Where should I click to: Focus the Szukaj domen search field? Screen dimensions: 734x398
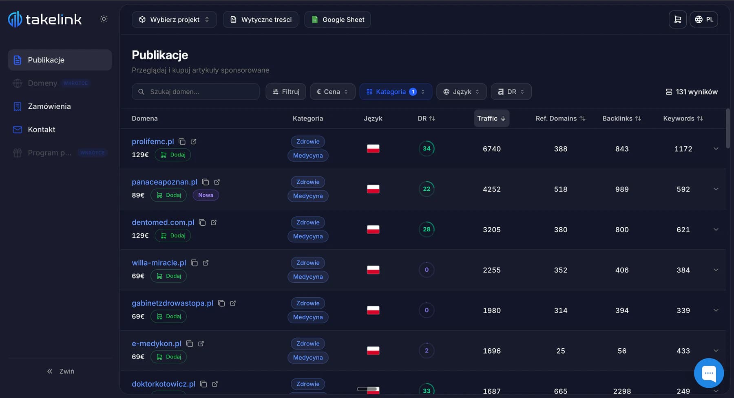(196, 92)
